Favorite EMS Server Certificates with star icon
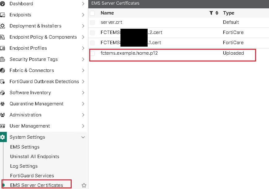 (84, 185)
